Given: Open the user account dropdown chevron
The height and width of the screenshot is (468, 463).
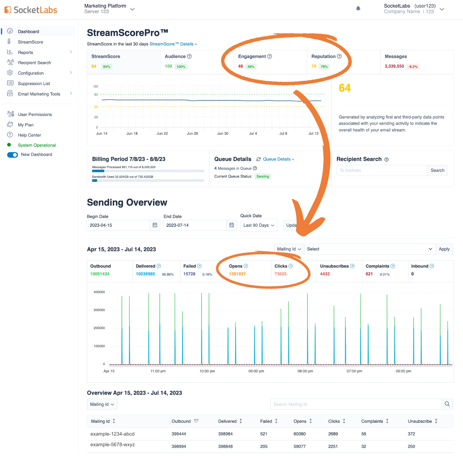Looking at the screenshot, I should pyautogui.click(x=442, y=9).
